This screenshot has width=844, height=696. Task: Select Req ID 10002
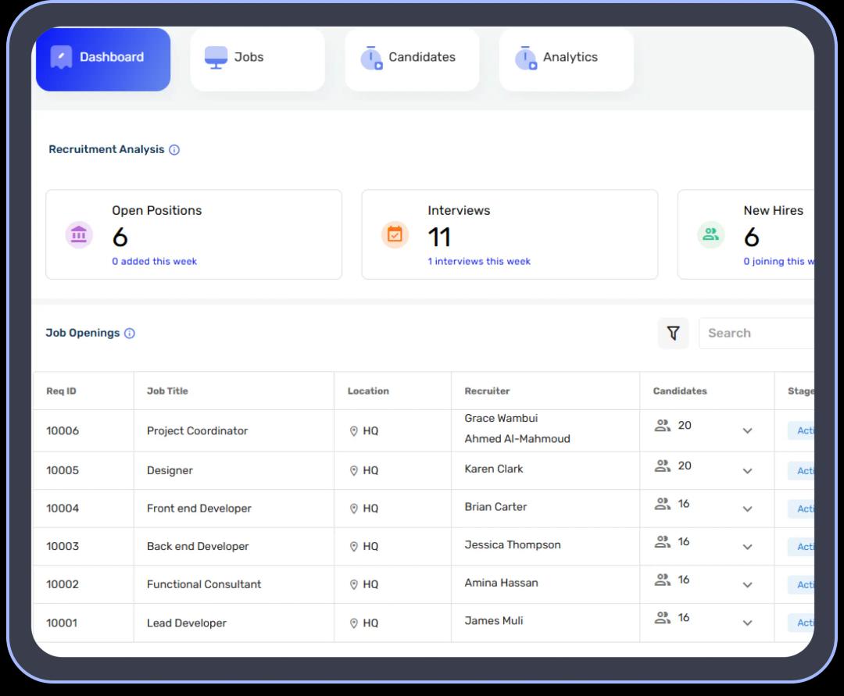[x=63, y=584]
